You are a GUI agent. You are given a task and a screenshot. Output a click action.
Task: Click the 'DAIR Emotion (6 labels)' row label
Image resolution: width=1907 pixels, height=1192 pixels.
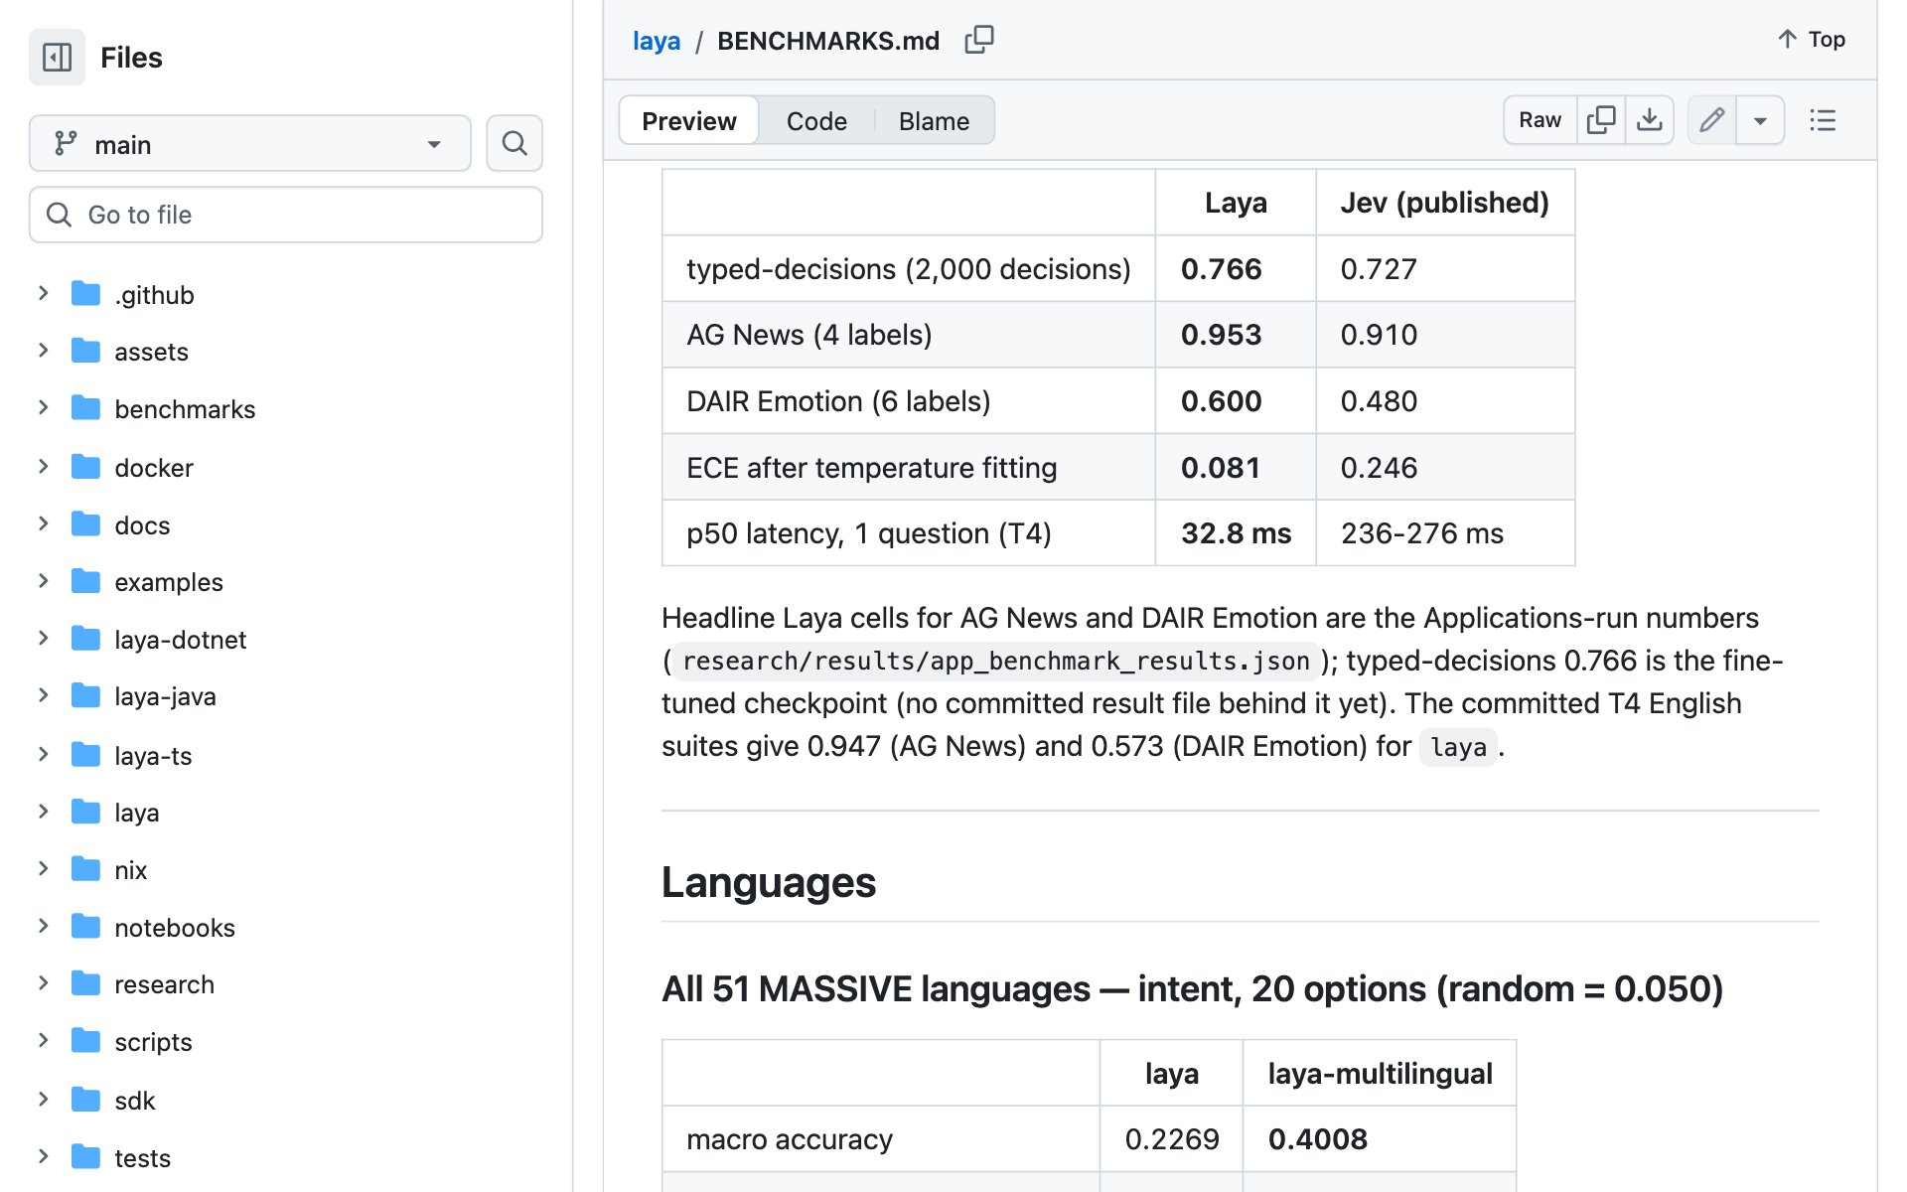pyautogui.click(x=838, y=401)
